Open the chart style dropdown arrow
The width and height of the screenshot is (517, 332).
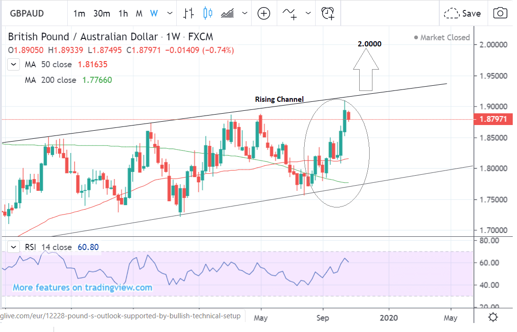[245, 13]
